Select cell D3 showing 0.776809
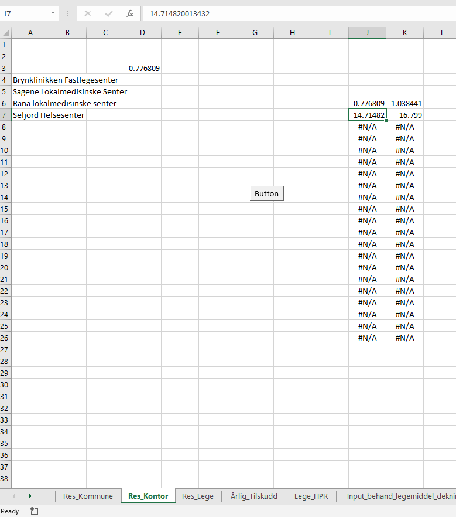456x517 pixels. [x=143, y=68]
